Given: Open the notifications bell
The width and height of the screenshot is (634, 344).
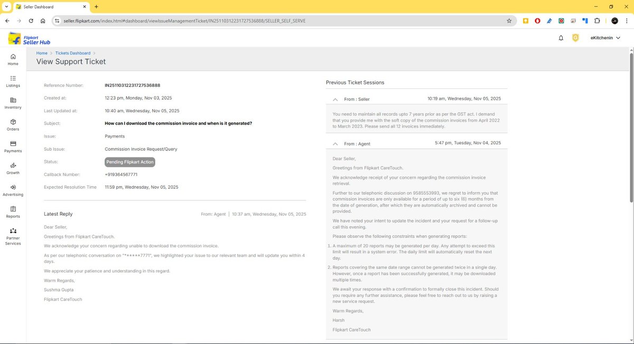Looking at the screenshot, I should (561, 38).
